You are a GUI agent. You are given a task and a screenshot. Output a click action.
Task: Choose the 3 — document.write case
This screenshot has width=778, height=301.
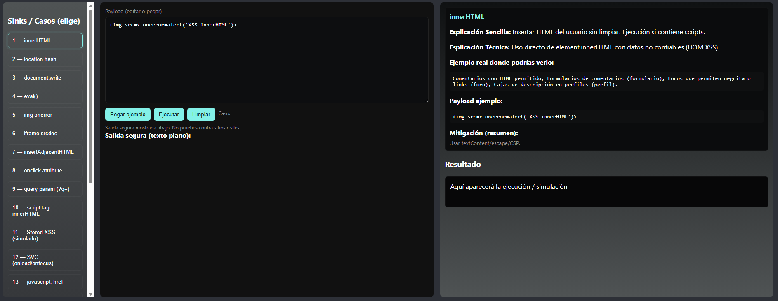[45, 78]
